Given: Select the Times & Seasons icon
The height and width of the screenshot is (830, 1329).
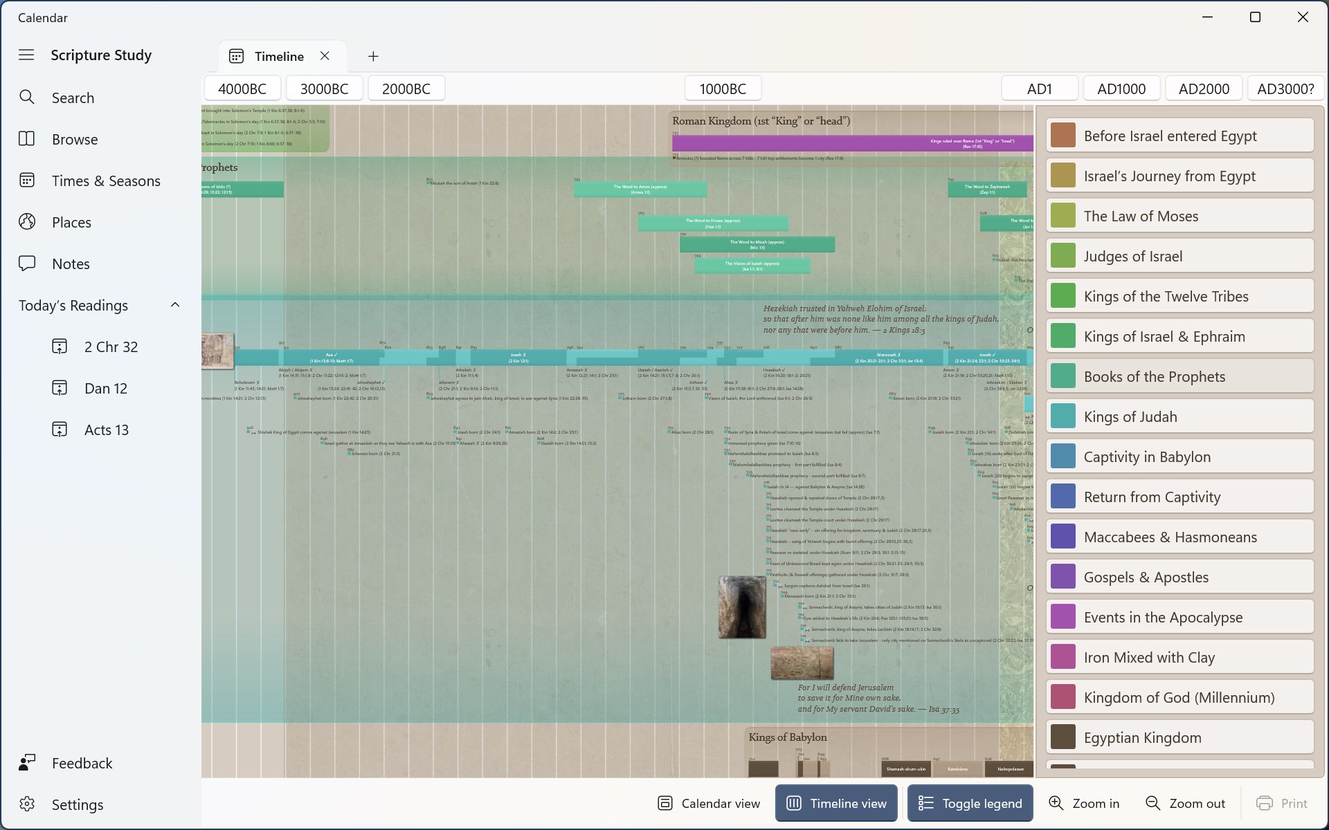Looking at the screenshot, I should [x=26, y=181].
